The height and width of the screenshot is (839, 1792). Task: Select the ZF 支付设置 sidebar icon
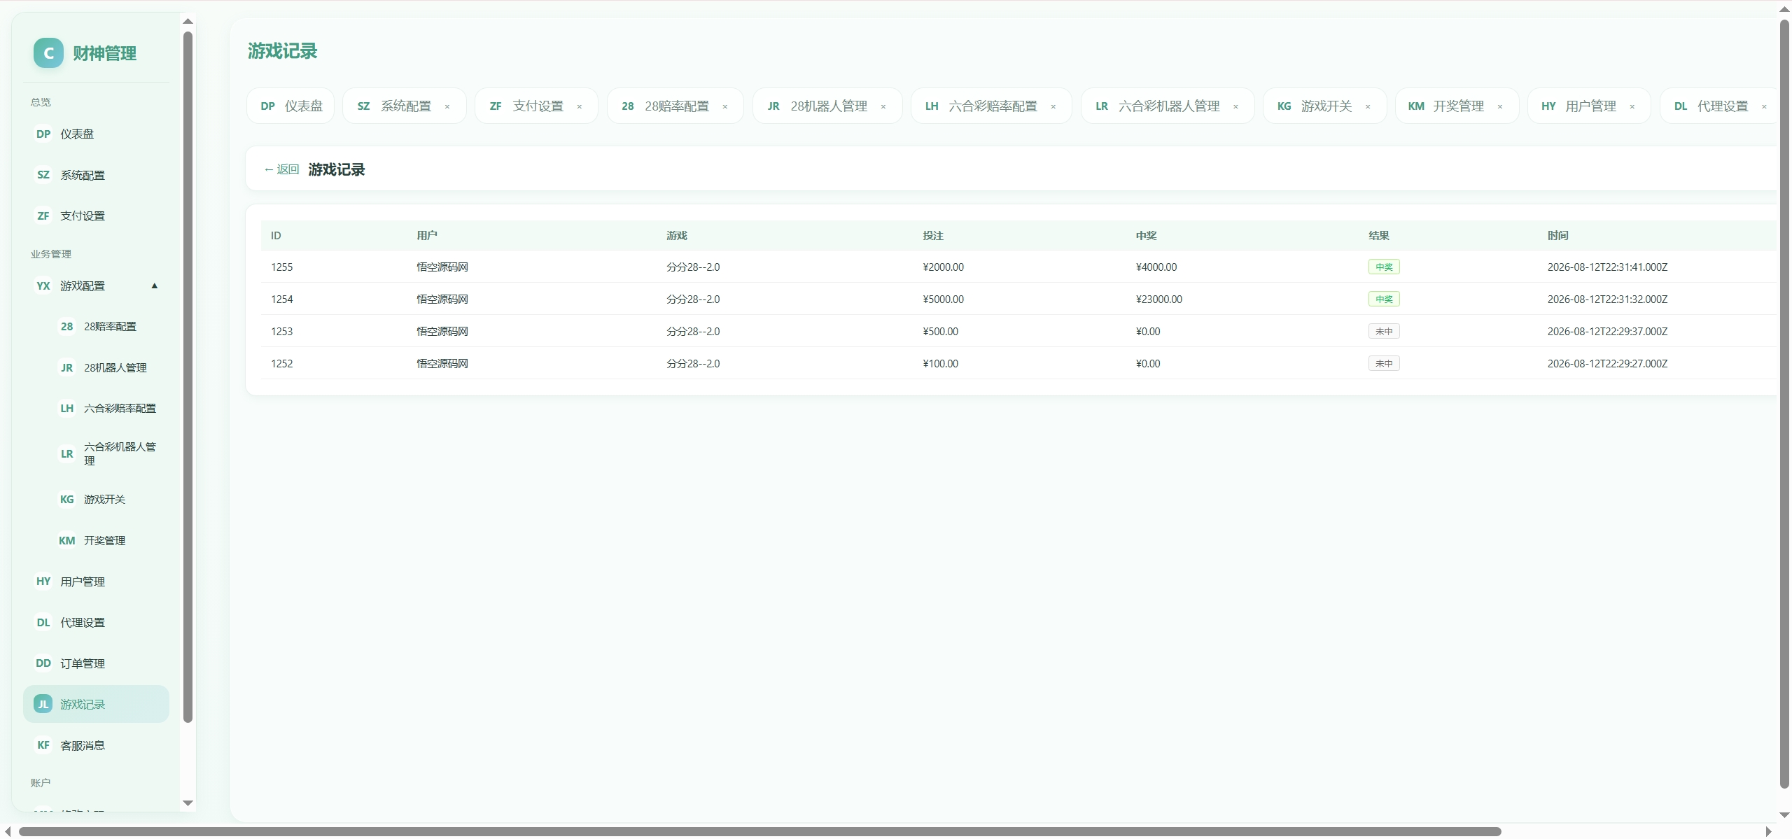pyautogui.click(x=43, y=216)
